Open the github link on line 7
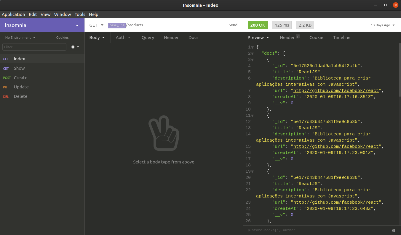Image resolution: width=401 pixels, height=235 pixels. coord(336,90)
